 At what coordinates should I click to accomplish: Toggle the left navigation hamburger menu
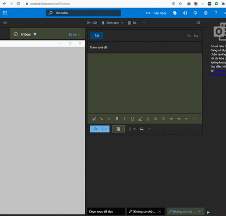pyautogui.click(x=5, y=23)
